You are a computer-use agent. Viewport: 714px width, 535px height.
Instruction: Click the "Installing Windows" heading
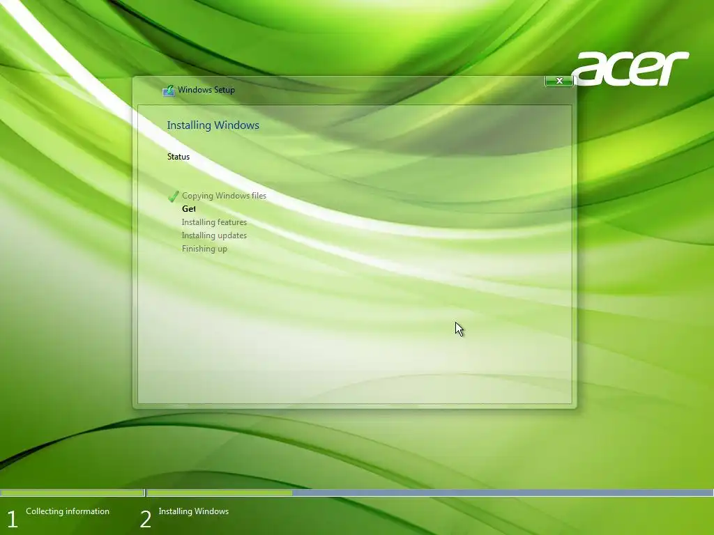[x=213, y=125]
